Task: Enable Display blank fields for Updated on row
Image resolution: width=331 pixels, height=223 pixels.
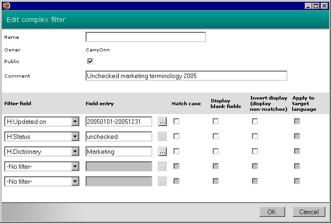Action: click(216, 121)
